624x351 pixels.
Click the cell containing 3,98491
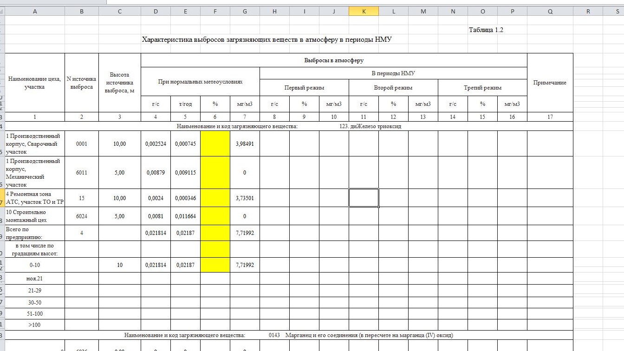245,144
